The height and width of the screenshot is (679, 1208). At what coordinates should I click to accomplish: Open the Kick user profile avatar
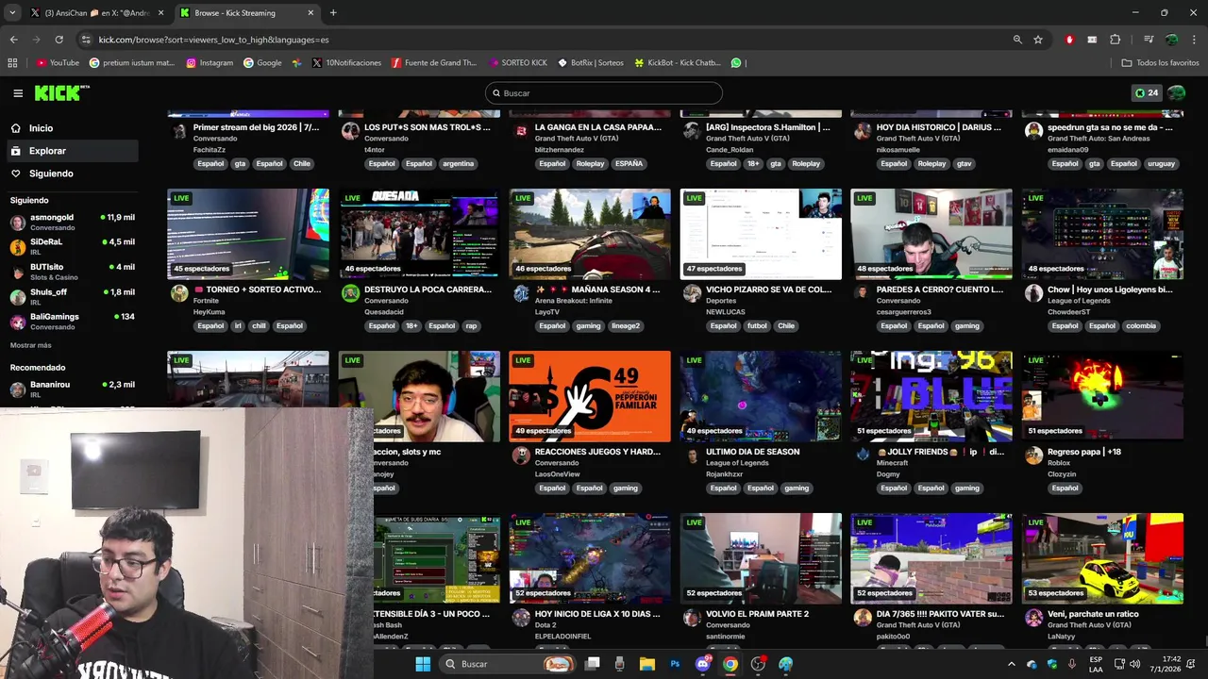tap(1176, 93)
